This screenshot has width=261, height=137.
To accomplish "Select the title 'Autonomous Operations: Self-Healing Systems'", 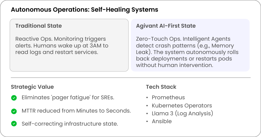I will pyautogui.click(x=84, y=10).
